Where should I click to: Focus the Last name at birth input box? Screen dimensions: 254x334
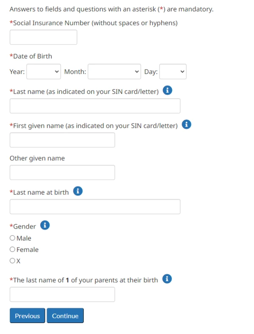95,207
